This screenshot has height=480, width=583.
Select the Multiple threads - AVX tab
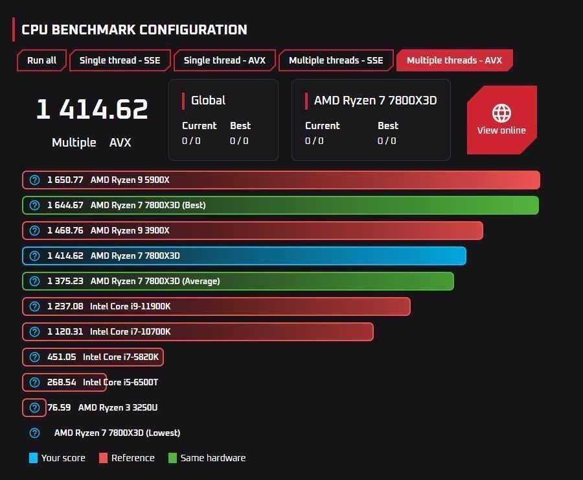(454, 60)
